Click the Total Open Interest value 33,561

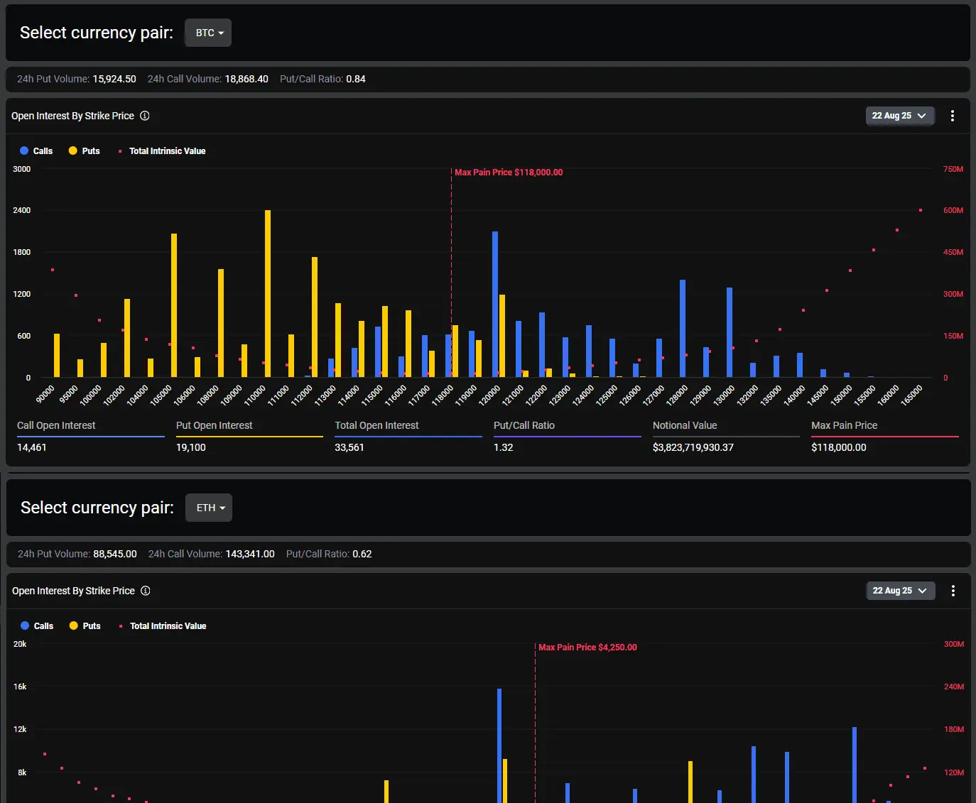(x=349, y=447)
